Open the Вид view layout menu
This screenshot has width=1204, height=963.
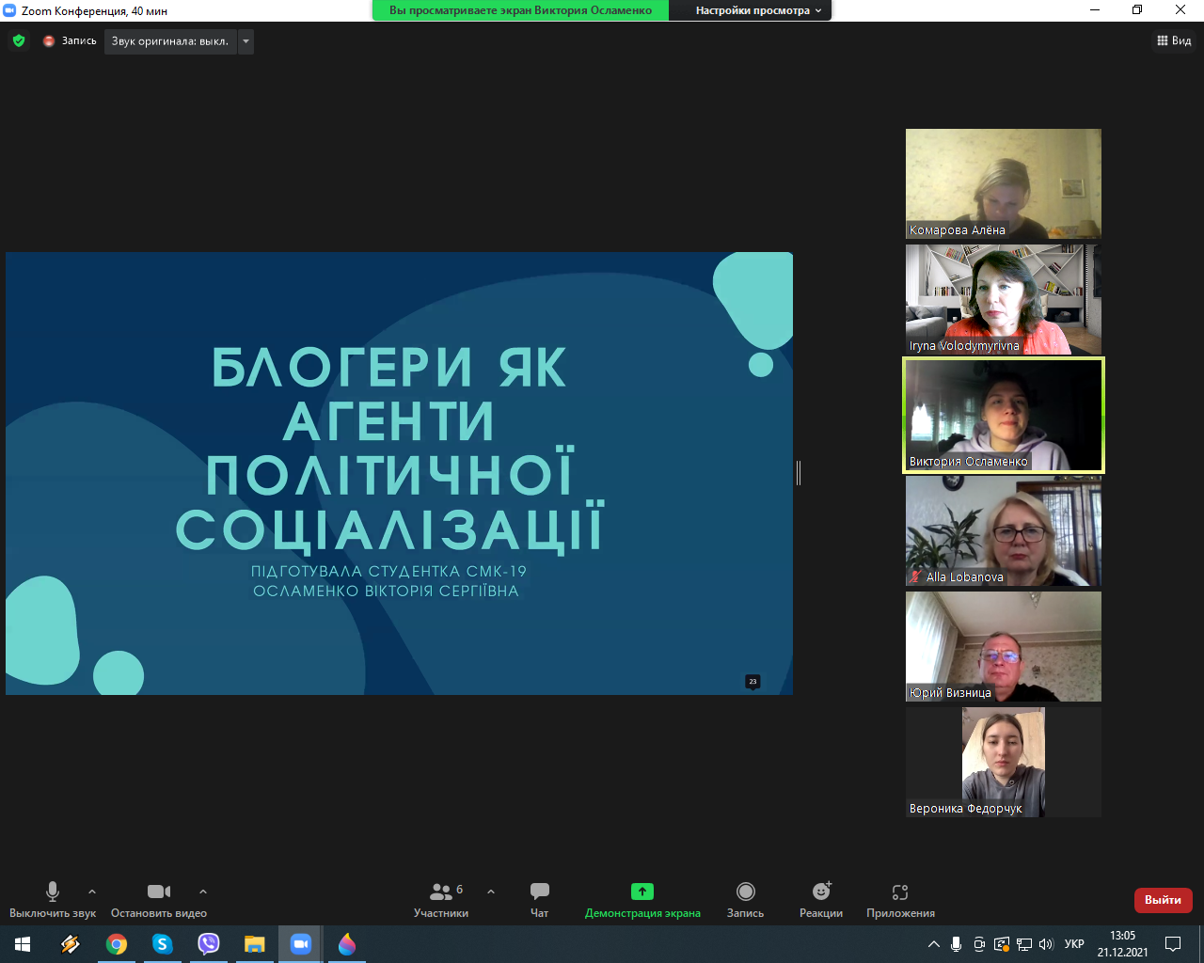[1174, 40]
